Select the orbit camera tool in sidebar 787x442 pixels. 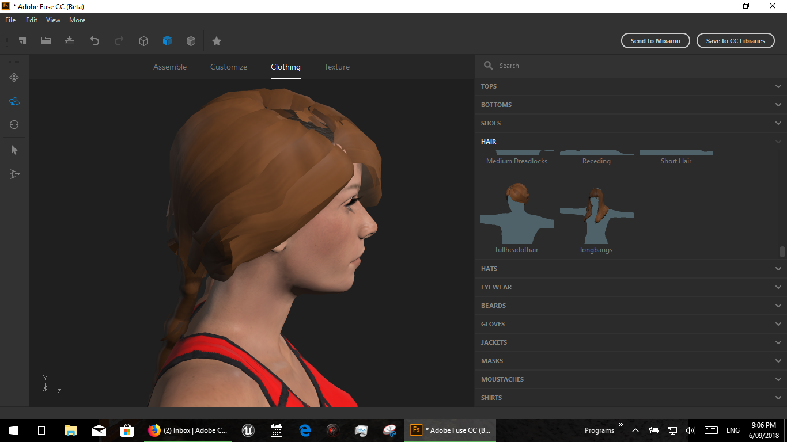coord(14,101)
